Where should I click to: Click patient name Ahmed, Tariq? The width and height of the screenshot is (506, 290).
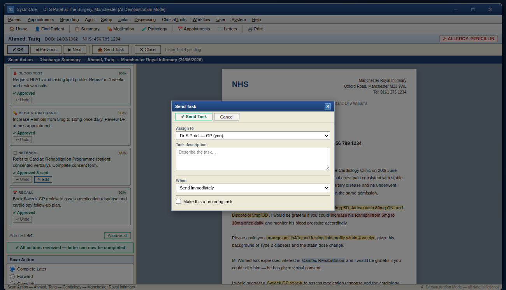(x=24, y=39)
